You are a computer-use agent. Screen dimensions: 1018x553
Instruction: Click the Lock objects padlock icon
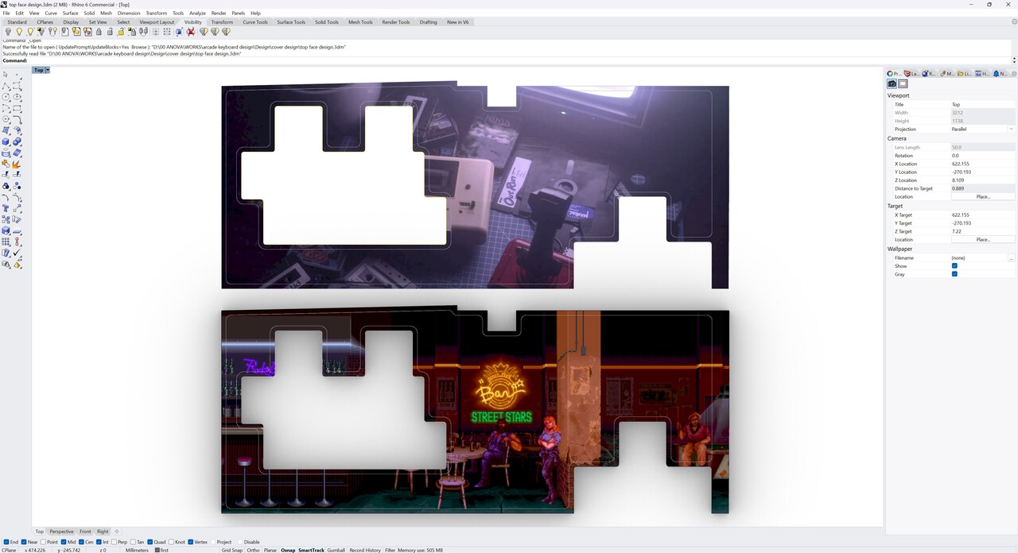pos(99,32)
